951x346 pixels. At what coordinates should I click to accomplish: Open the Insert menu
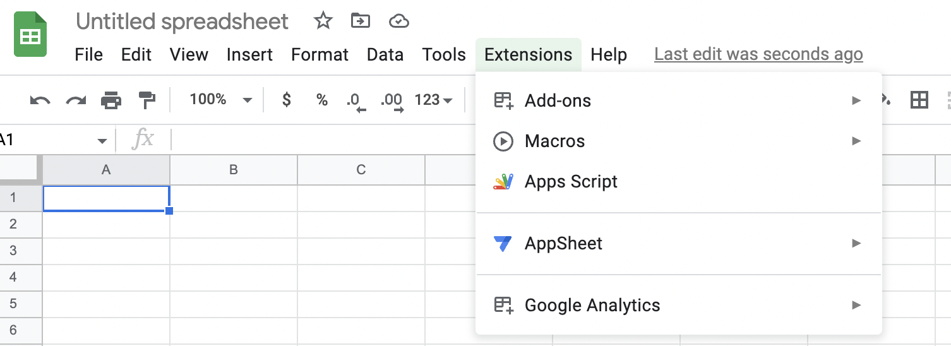250,55
